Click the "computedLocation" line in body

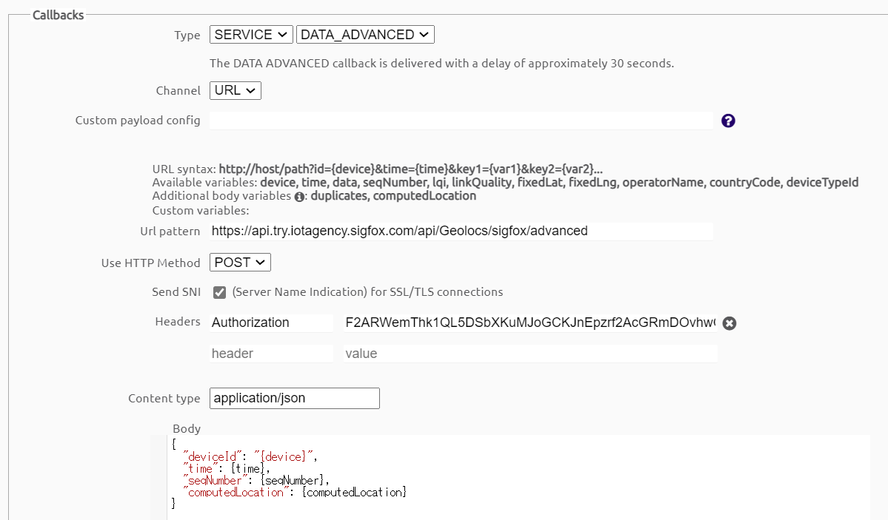pyautogui.click(x=295, y=493)
